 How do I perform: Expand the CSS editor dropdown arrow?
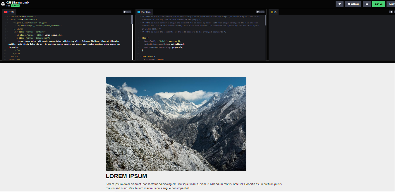coord(262,12)
